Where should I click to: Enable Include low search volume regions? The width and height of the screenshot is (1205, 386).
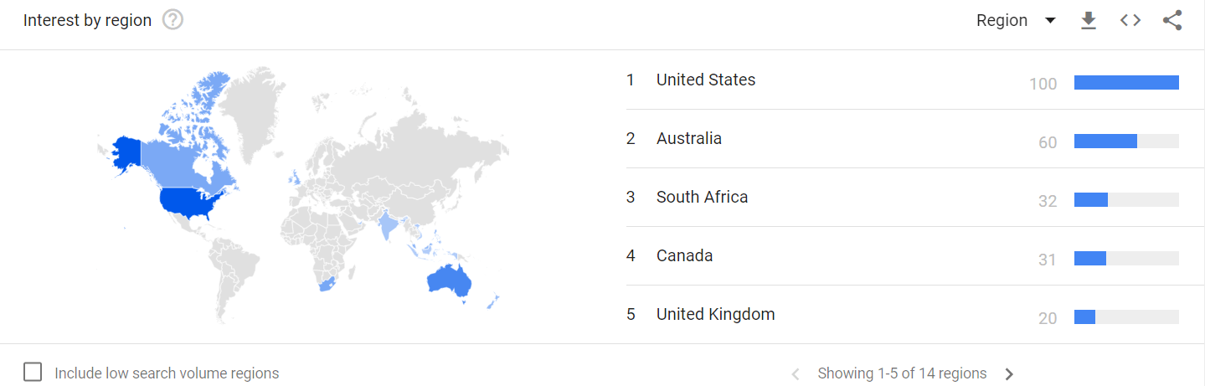click(x=33, y=373)
